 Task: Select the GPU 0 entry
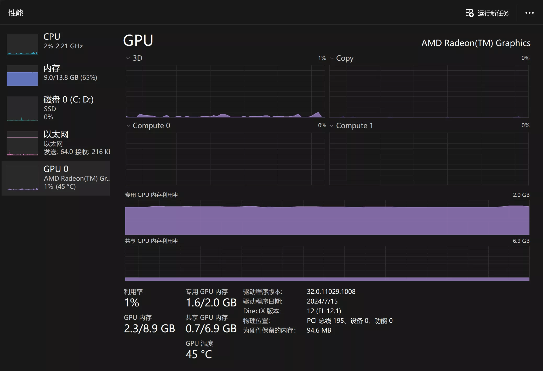coord(56,178)
